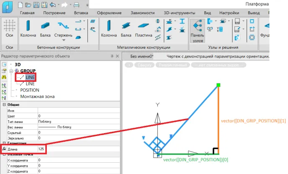Close the parametric object editor panel
Screen dimensions: 288x174
click(118, 56)
